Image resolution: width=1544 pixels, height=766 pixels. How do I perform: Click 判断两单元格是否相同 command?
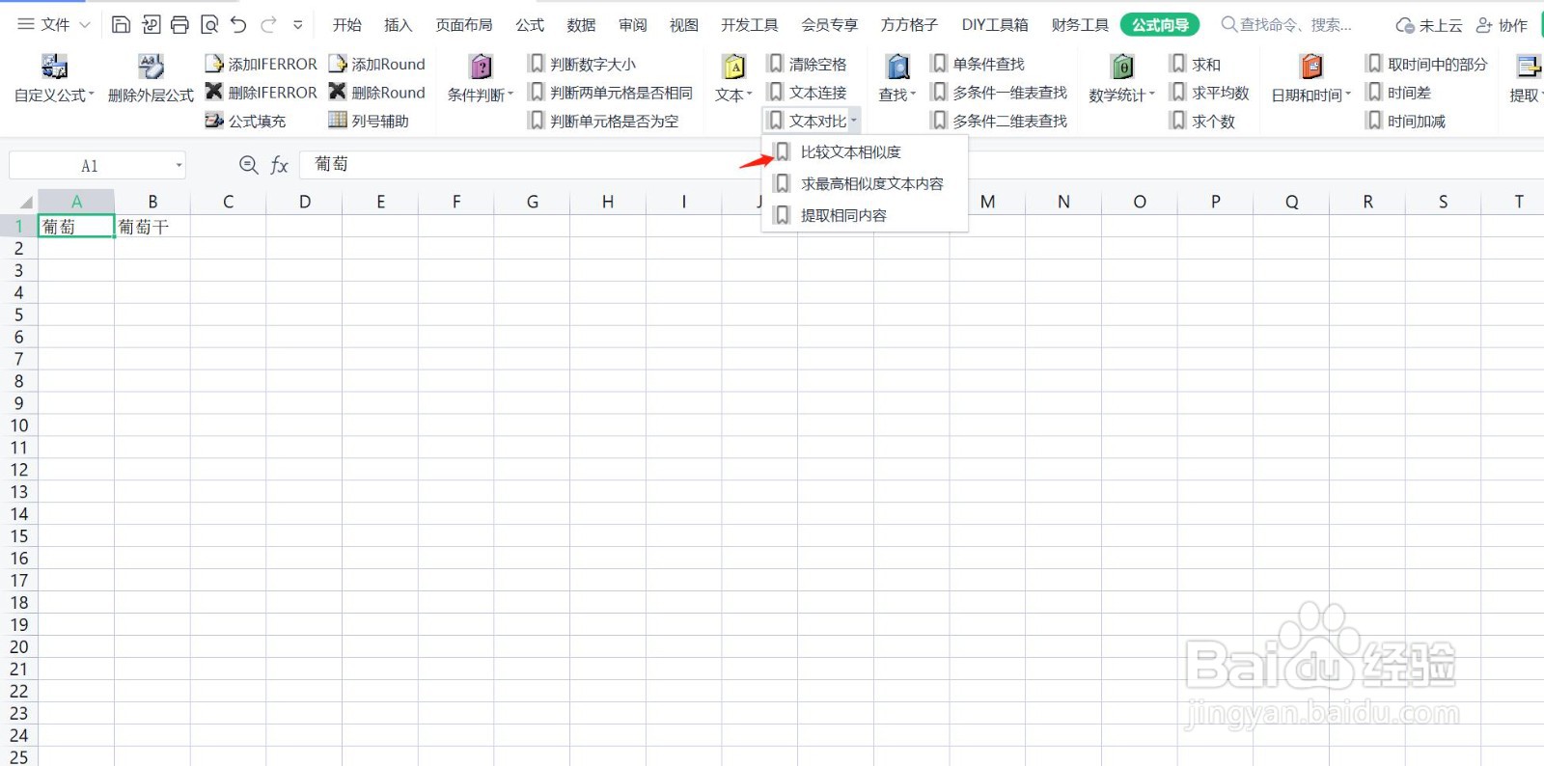click(610, 93)
